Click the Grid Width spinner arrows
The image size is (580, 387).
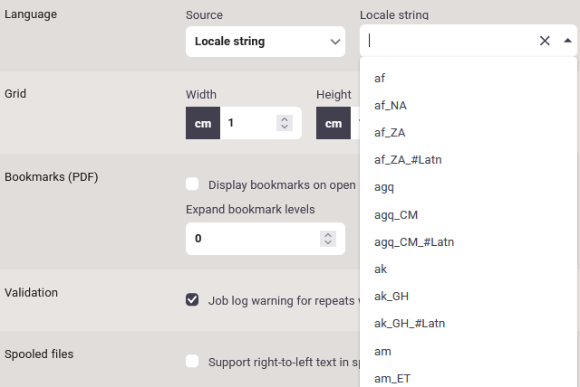click(x=285, y=123)
